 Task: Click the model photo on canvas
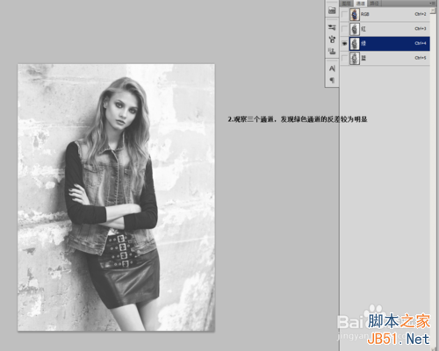pos(116,197)
